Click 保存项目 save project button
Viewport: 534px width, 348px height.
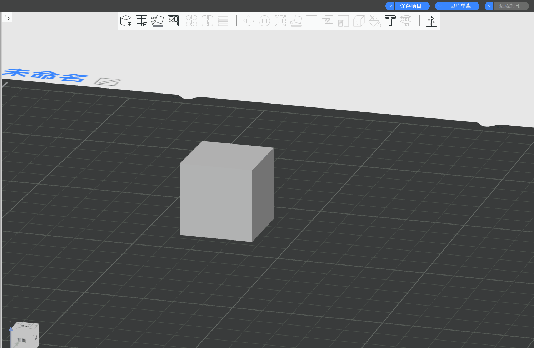click(412, 6)
